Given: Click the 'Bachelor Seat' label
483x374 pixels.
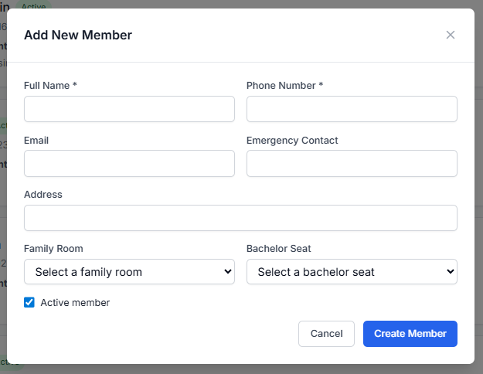Looking at the screenshot, I should point(278,249).
